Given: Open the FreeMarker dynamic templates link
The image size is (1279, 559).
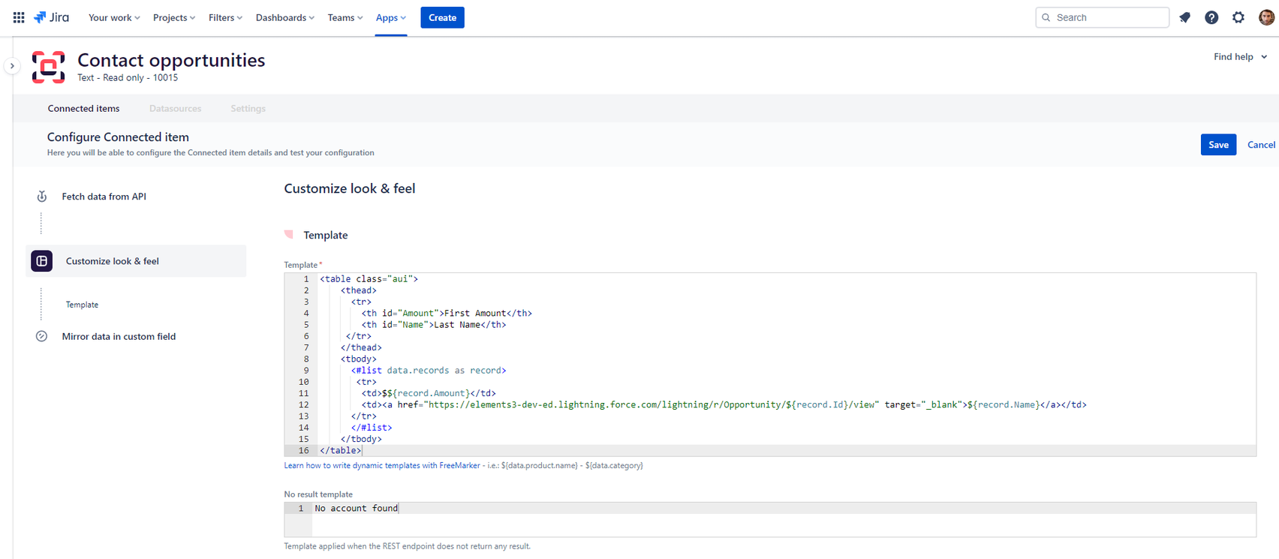Looking at the screenshot, I should 381,466.
